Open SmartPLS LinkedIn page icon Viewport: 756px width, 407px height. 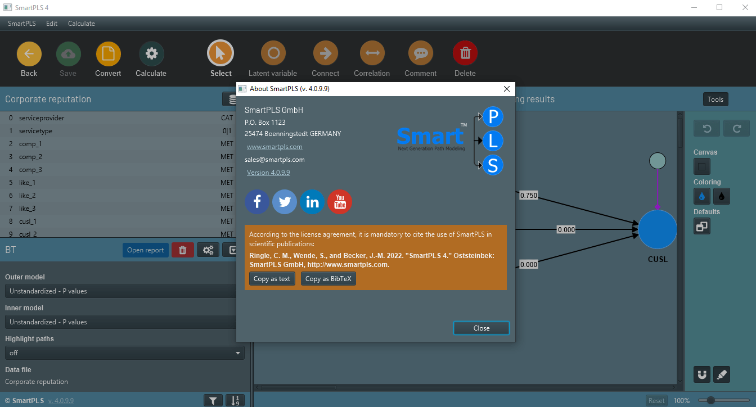[312, 202]
